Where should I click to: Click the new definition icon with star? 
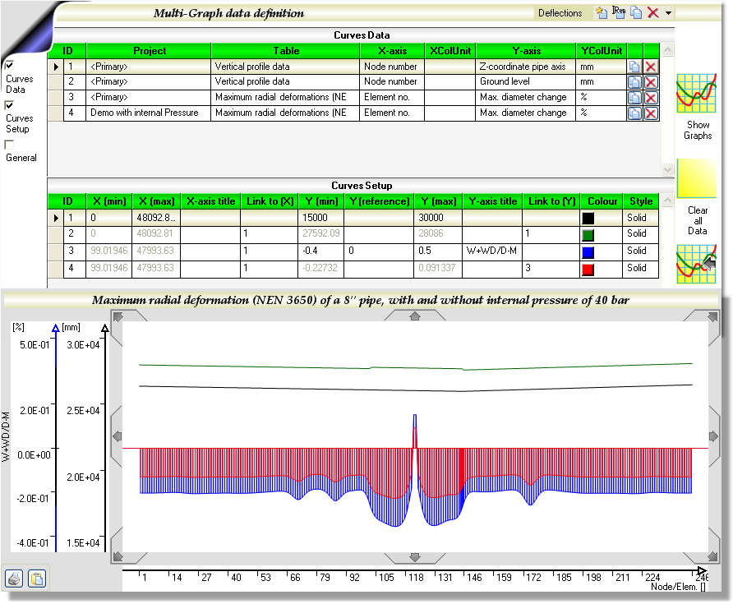tap(602, 12)
